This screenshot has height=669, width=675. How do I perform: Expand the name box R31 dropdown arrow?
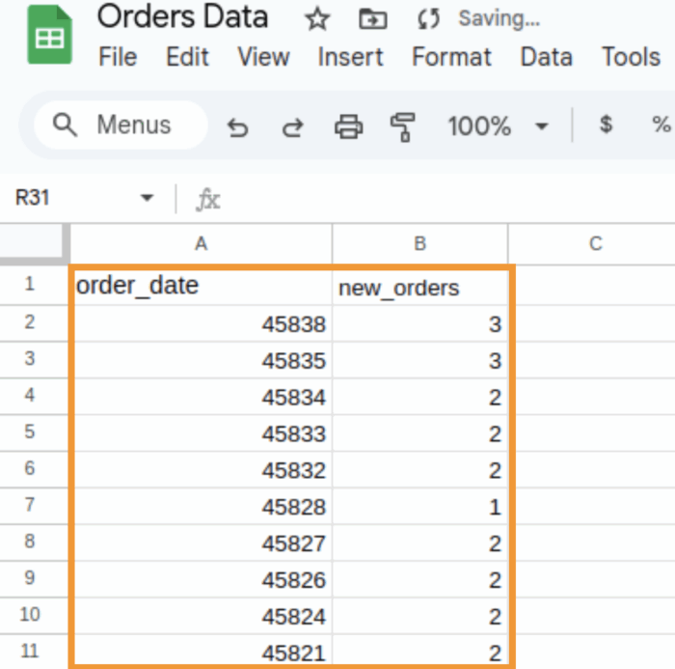click(147, 198)
